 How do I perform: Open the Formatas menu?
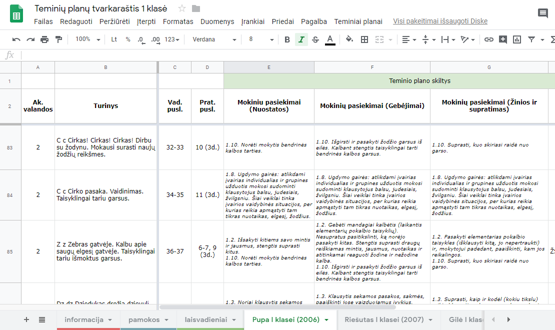[x=178, y=21]
